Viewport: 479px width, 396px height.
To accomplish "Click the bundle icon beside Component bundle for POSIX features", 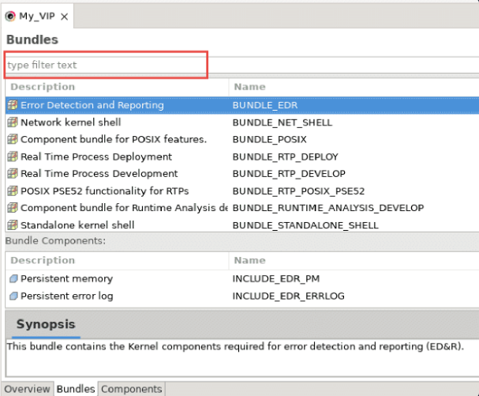I will pyautogui.click(x=13, y=139).
